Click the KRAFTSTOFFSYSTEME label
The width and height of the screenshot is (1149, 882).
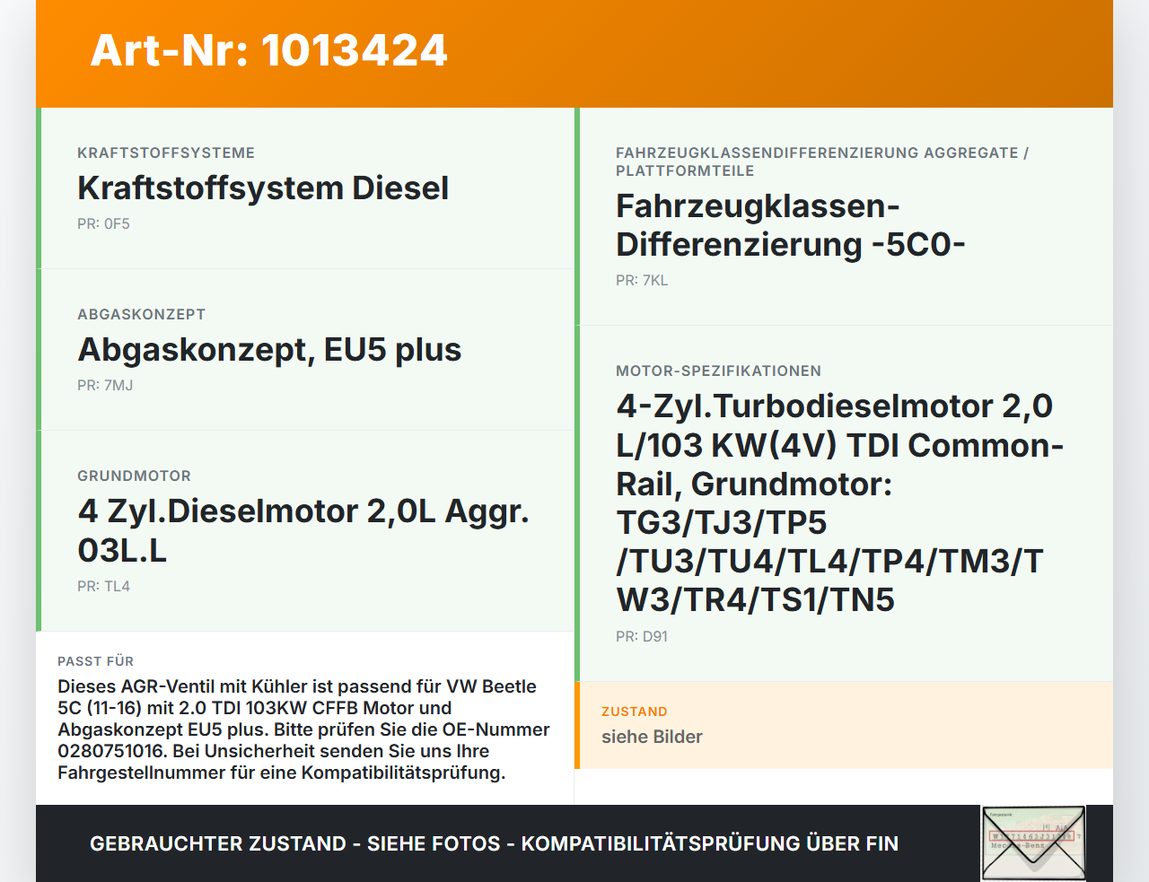(166, 153)
